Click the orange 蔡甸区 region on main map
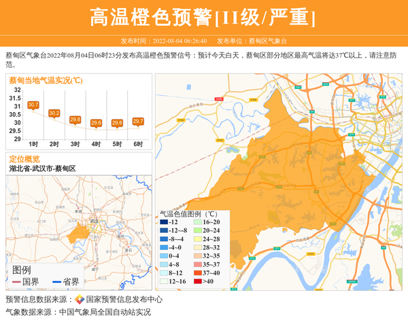Viewport: 408px width, 320px height. tap(286, 170)
